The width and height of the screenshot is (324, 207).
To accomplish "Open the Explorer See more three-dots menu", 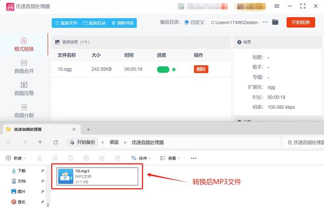I will pos(193,158).
